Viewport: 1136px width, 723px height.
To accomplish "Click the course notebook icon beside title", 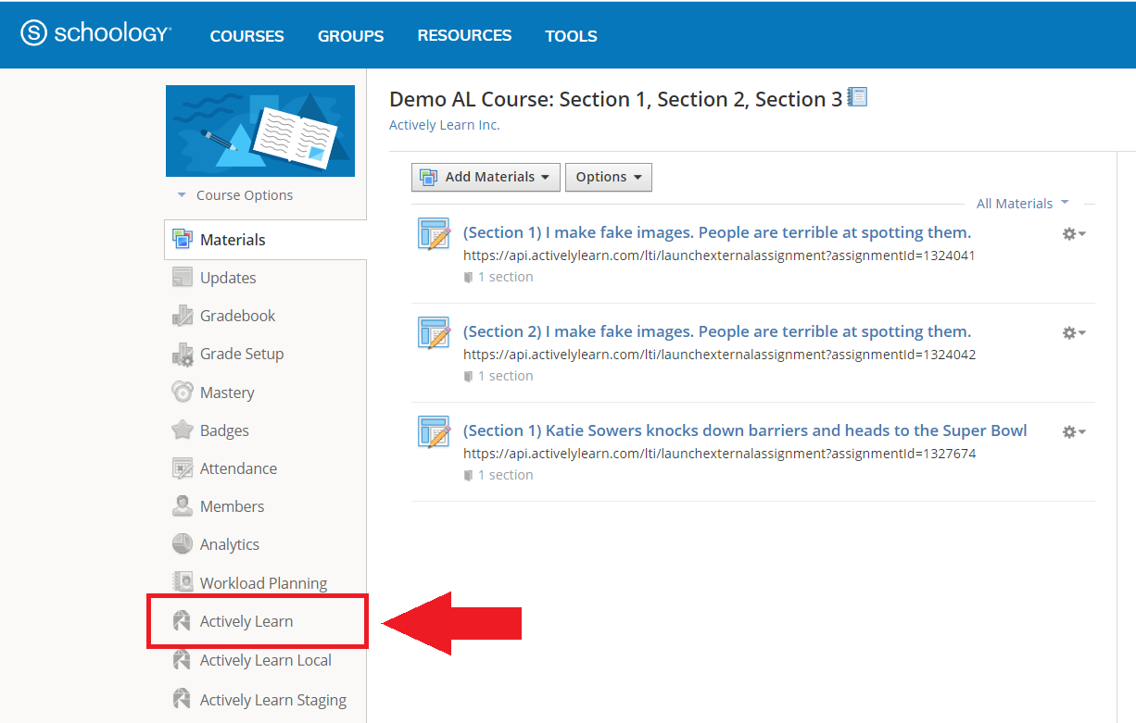I will point(858,97).
